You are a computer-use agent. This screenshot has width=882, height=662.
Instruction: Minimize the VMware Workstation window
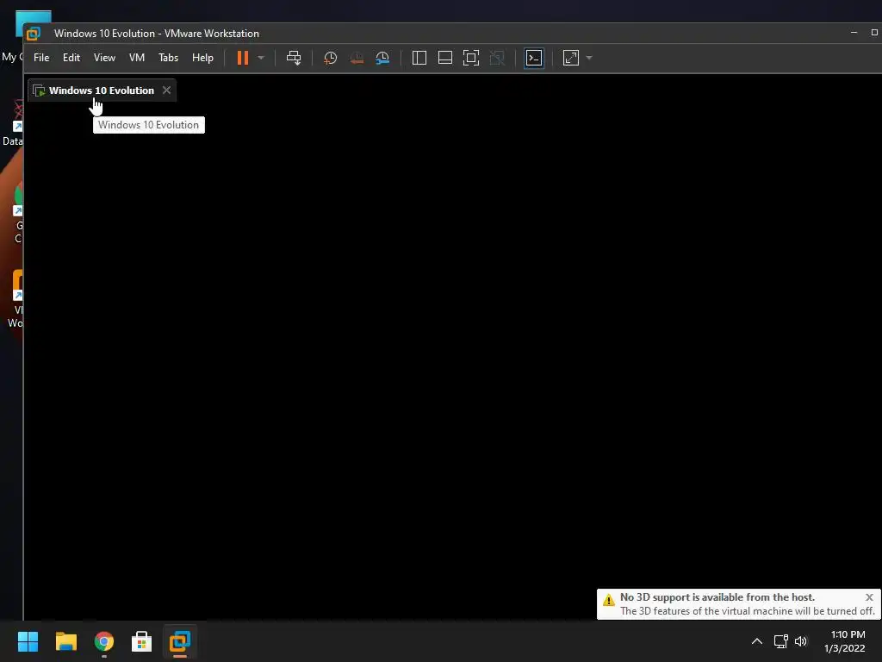coord(854,33)
